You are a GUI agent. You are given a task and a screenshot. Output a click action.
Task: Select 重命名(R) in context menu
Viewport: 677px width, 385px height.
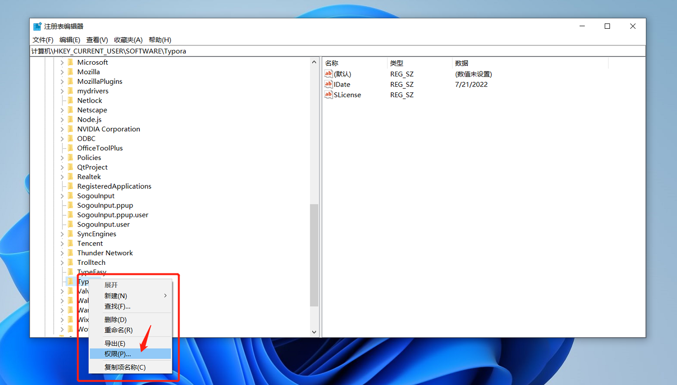pyautogui.click(x=130, y=330)
